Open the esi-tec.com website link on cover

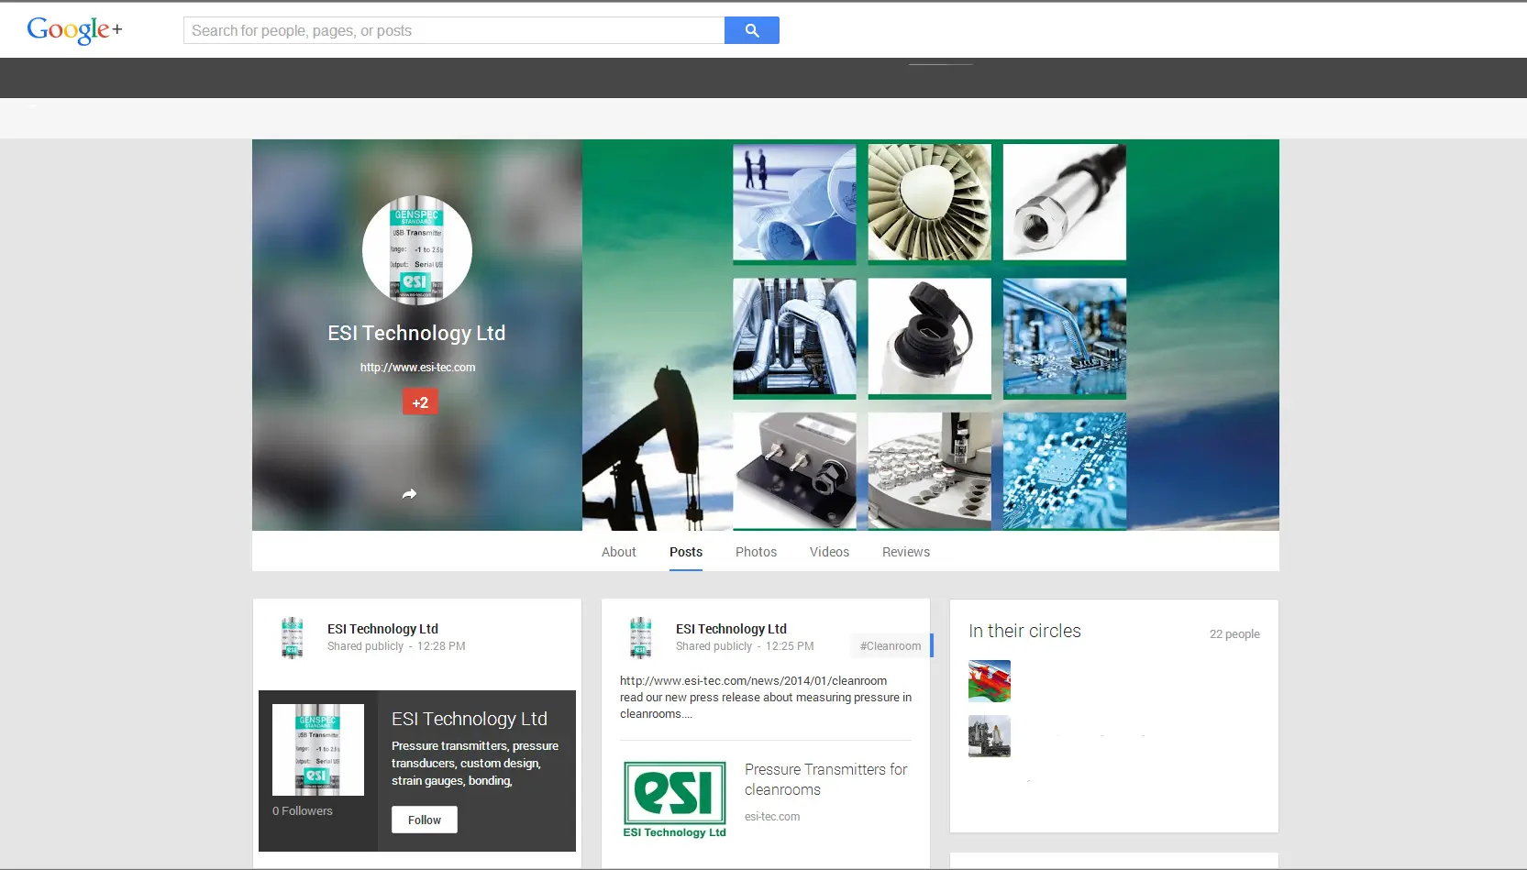click(x=417, y=368)
